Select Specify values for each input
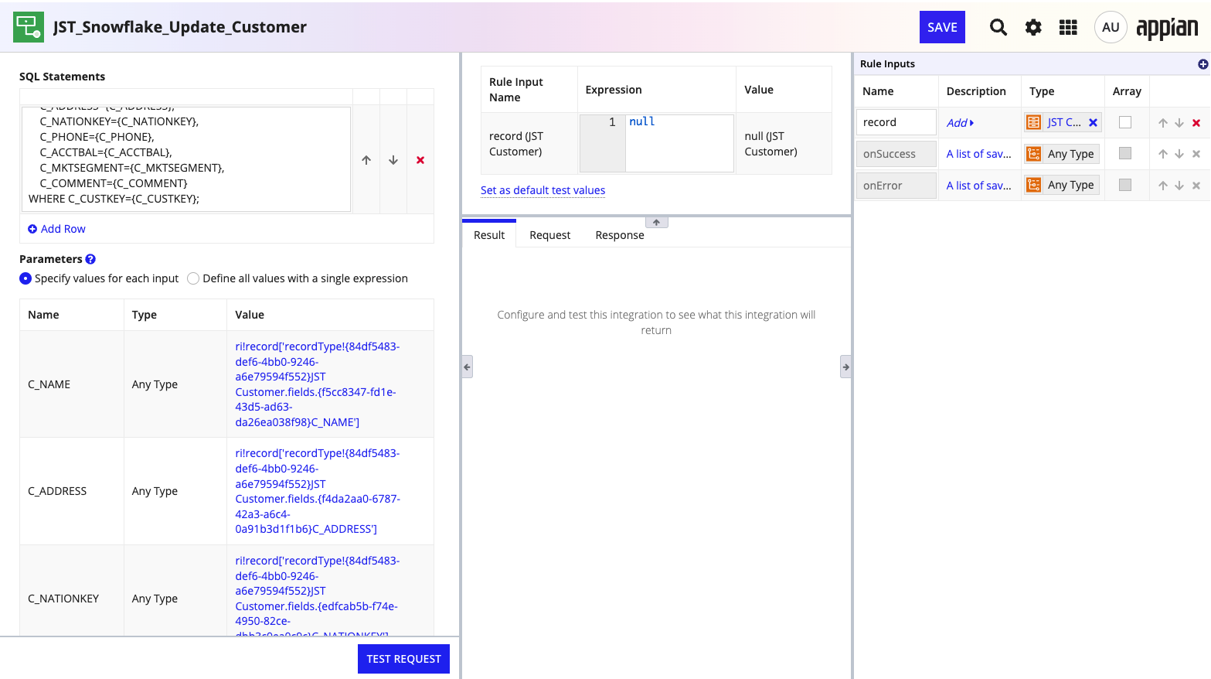 [26, 278]
